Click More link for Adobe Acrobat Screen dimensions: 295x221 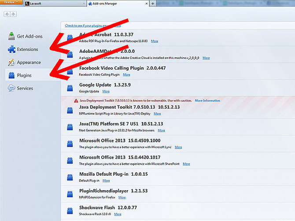[155, 41]
